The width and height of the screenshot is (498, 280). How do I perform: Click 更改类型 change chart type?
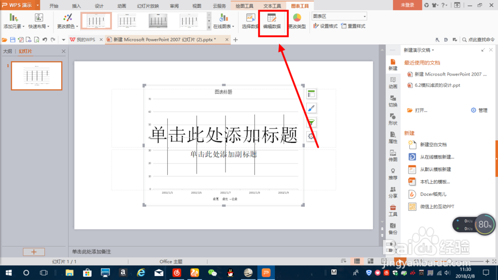pyautogui.click(x=297, y=21)
